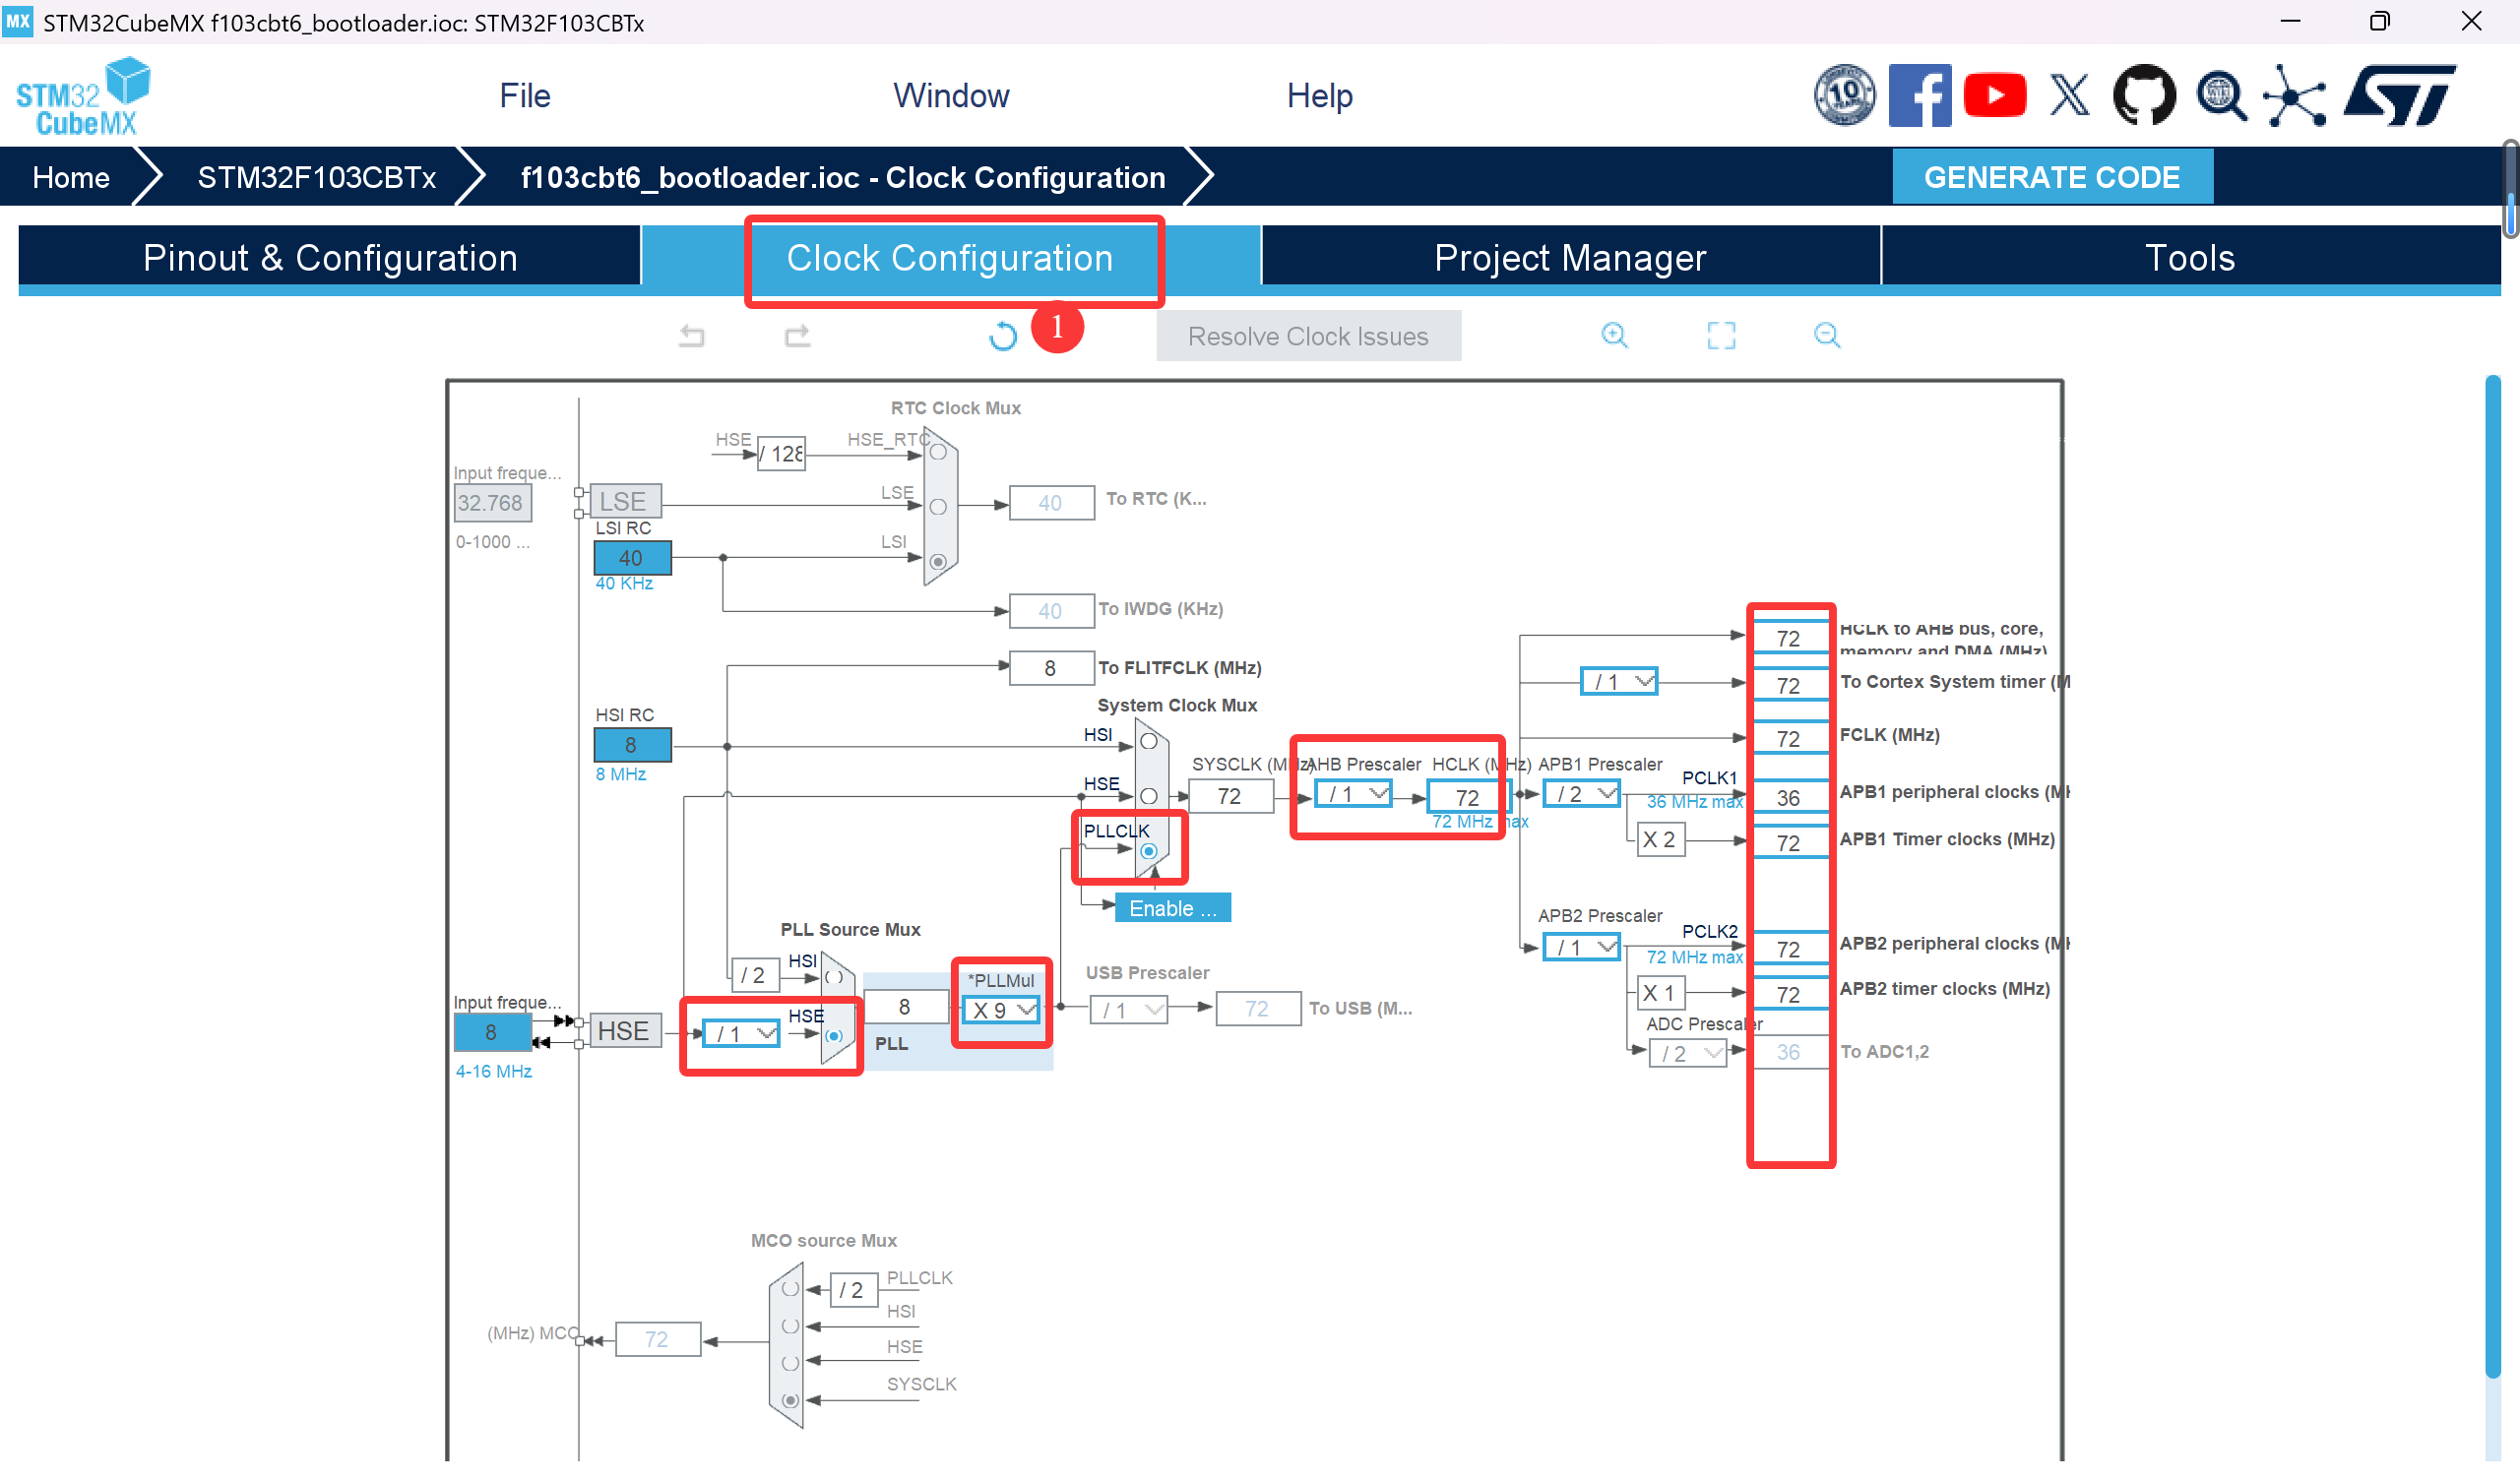Select LSE radio in RTC Clock Mux
The image size is (2520, 1480).
(938, 507)
